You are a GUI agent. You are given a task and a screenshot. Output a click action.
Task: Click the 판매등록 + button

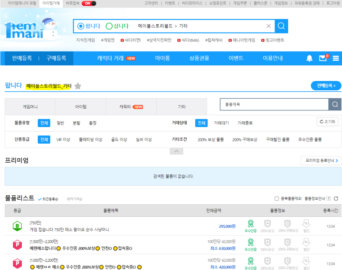pos(326,85)
